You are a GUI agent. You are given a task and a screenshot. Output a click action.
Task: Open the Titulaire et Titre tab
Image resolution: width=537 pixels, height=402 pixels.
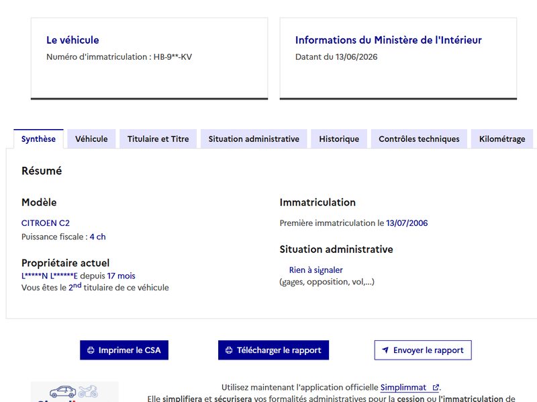[x=158, y=139]
